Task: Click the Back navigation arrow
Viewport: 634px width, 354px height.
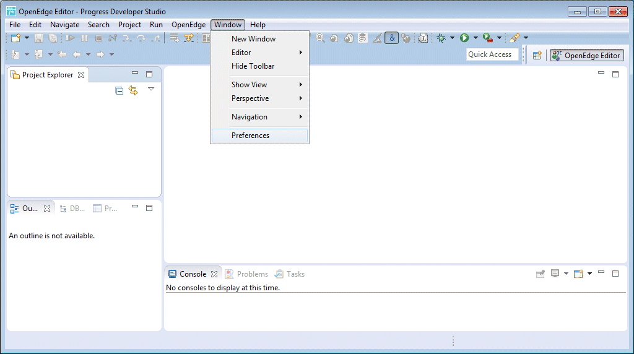Action: tap(77, 54)
